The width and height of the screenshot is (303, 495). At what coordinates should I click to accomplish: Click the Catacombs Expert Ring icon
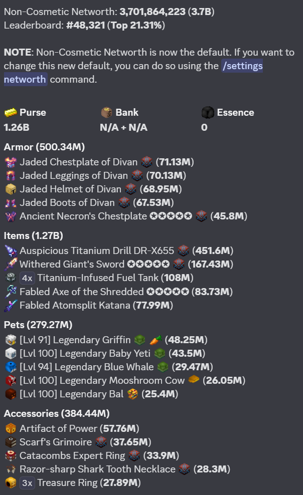(11, 456)
